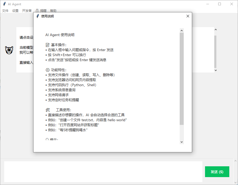Image resolution: width=238 pixels, height=185 pixels.
Task: Open the 开发者 menu
Action: [x=27, y=11]
